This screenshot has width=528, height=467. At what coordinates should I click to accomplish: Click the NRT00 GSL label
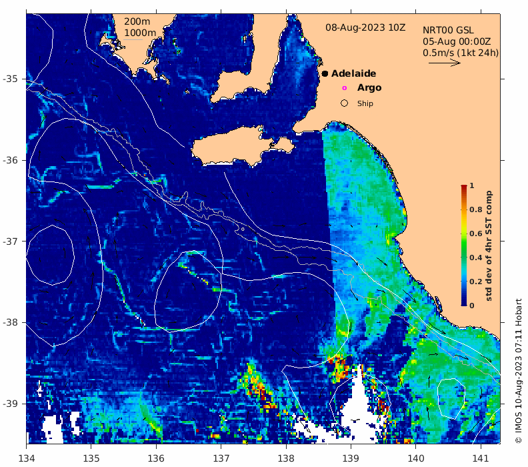448,30
